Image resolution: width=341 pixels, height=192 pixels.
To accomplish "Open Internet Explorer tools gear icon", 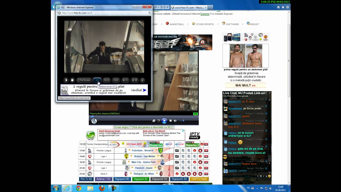I will click(287, 7).
